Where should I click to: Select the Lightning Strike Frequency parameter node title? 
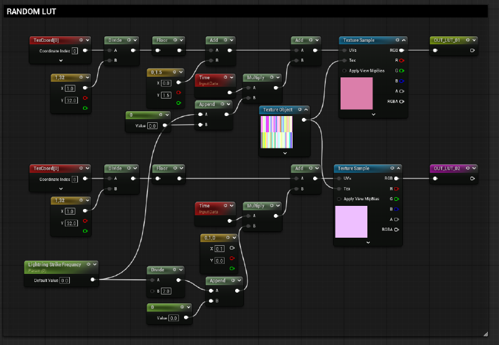click(x=54, y=265)
